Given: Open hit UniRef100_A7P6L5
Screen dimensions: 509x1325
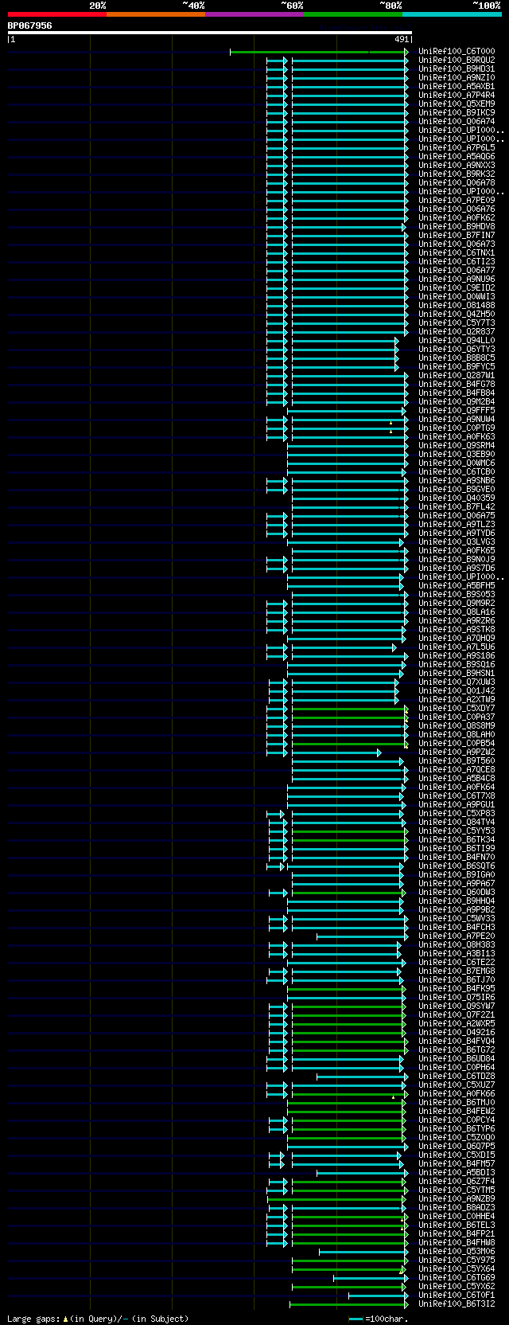Looking at the screenshot, I should click(457, 148).
